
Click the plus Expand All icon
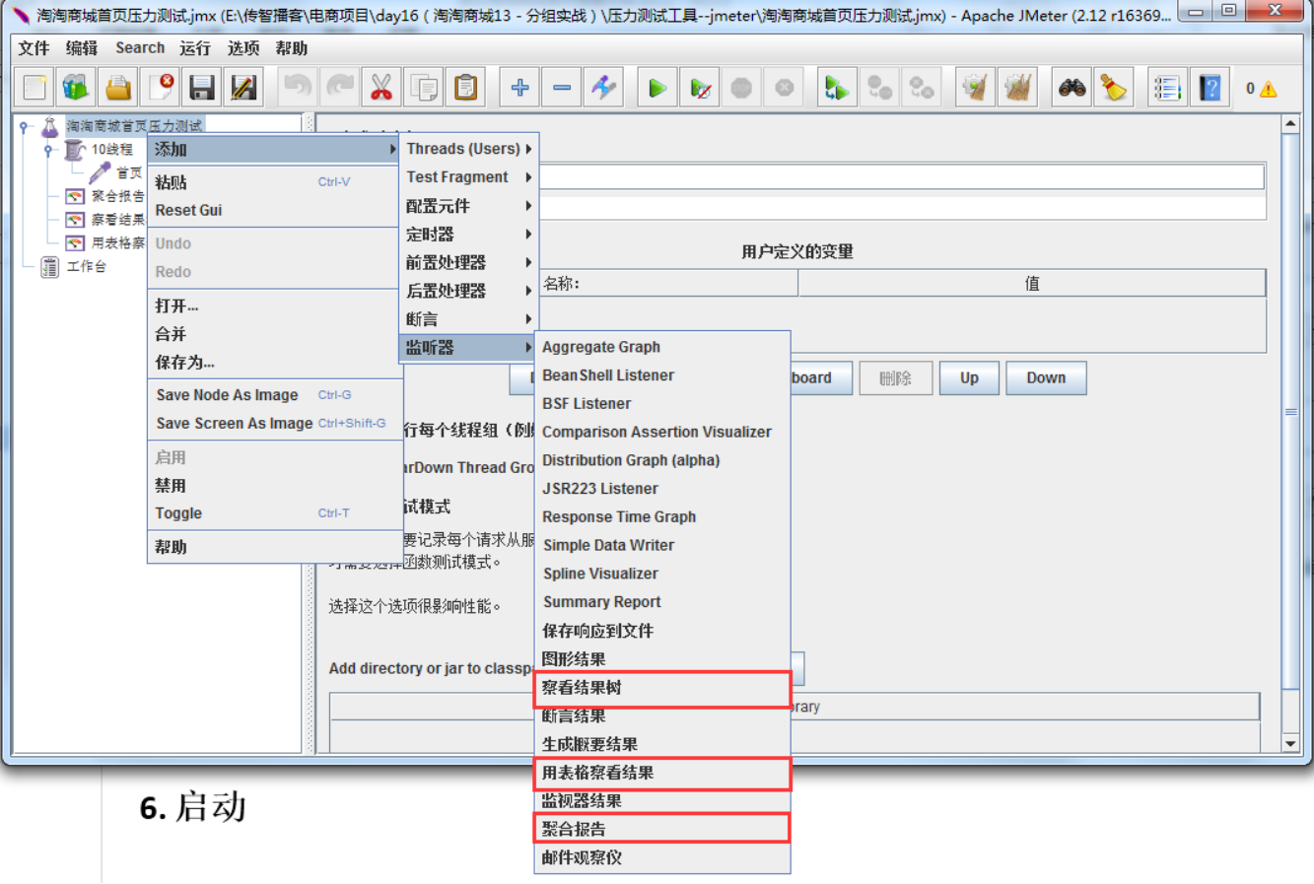tap(520, 88)
